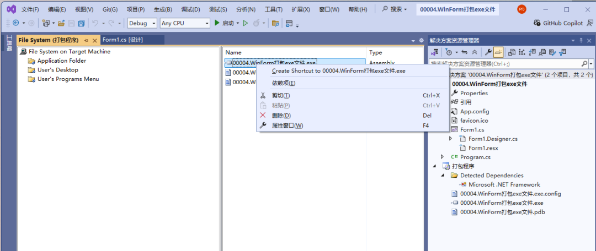Open the Custom Actions Editor icon
This screenshot has height=251, width=596.
tap(553, 52)
